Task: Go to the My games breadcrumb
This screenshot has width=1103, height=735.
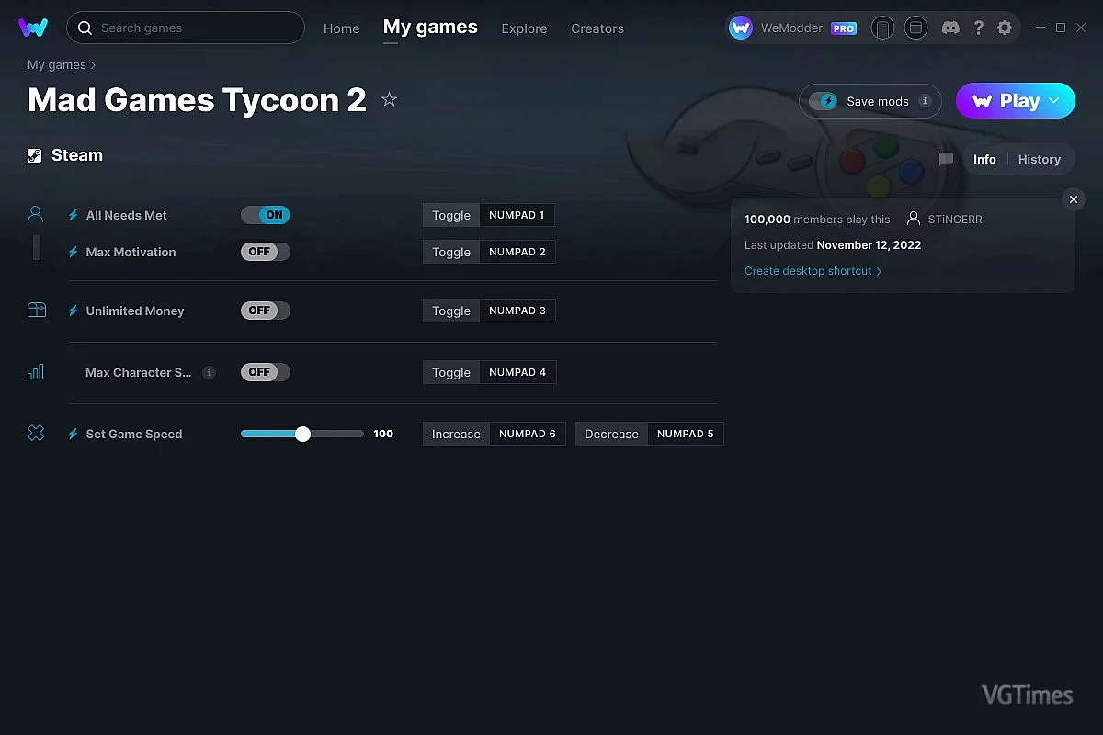Action: coord(57,65)
